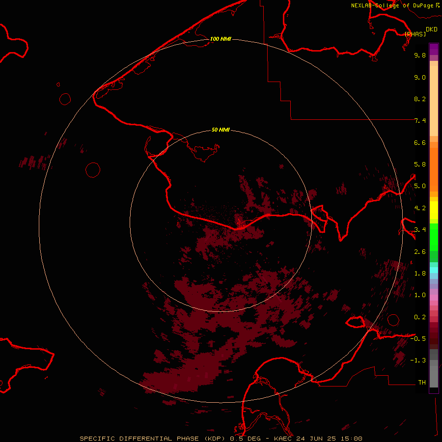Click the 0.5 DEG elevation text
This screenshot has width=442, height=442.
pos(246,439)
